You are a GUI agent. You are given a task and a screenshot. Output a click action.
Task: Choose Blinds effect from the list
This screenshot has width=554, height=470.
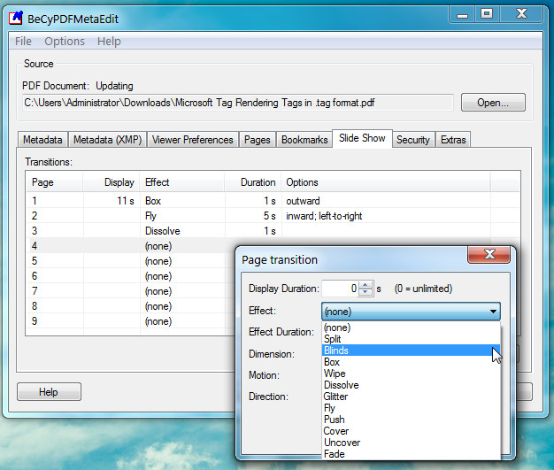411,351
